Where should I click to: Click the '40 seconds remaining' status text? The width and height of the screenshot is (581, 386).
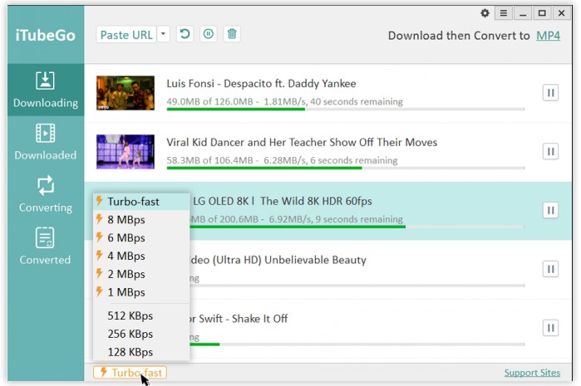(356, 102)
